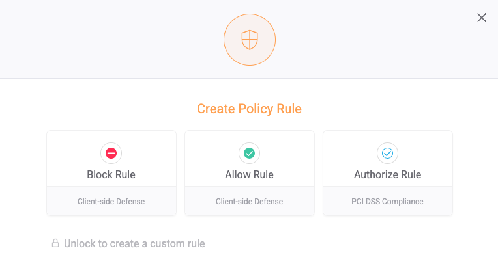Choose the Block Rule card's white upper area
The height and width of the screenshot is (270, 498).
click(x=111, y=159)
